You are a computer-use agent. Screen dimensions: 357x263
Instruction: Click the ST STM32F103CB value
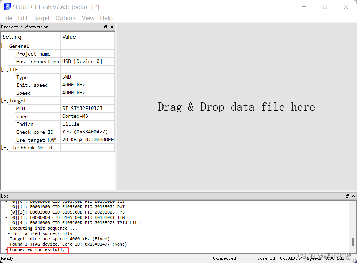(82, 108)
